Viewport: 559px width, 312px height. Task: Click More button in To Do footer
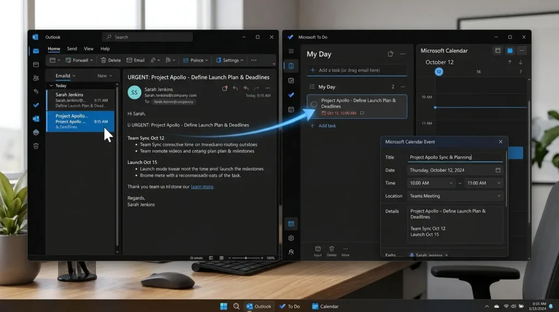click(346, 251)
